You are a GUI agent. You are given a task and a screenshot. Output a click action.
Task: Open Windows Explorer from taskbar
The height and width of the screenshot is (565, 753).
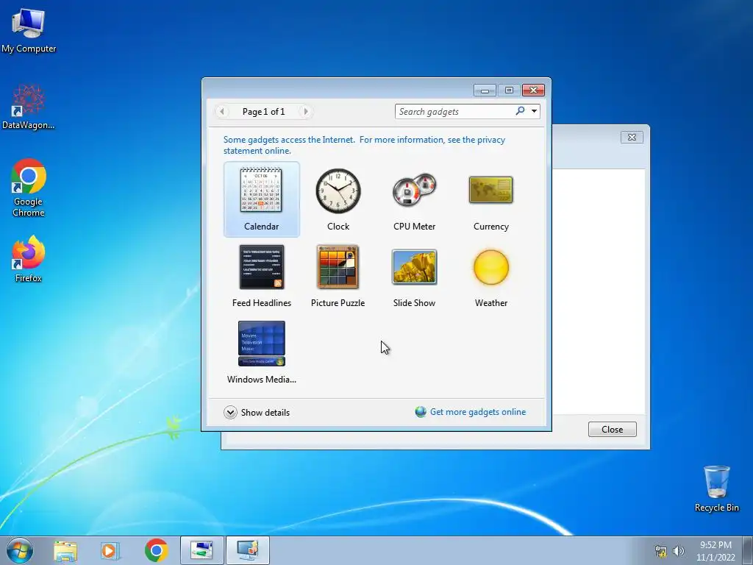tap(65, 550)
